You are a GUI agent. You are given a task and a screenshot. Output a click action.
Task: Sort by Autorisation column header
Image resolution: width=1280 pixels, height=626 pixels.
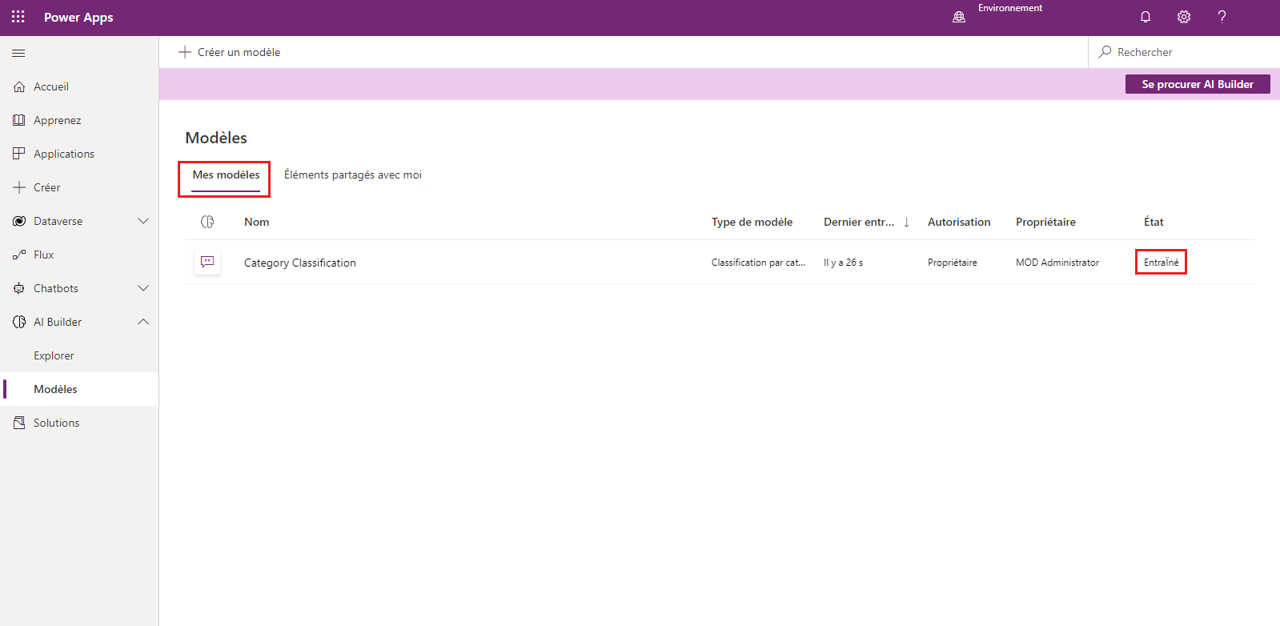959,222
